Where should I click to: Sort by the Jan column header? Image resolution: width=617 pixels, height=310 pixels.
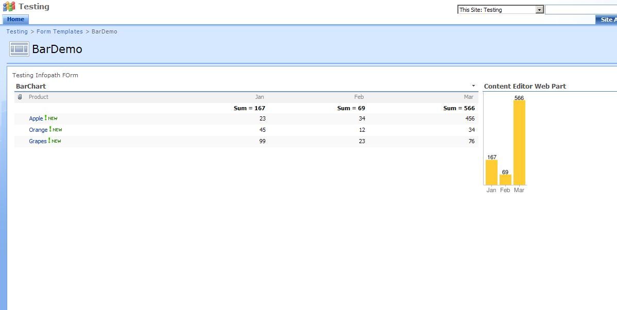(260, 97)
